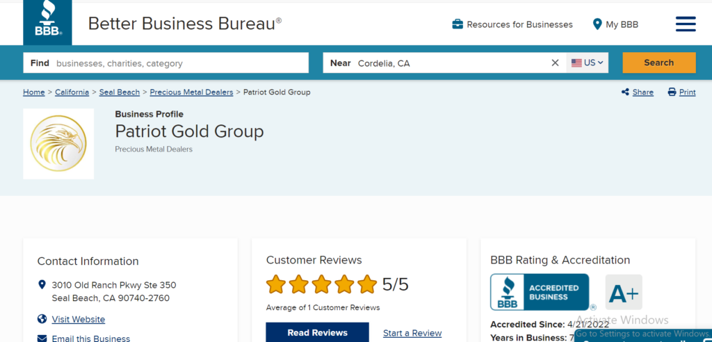Click the orange Search button
The image size is (712, 342).
coord(659,63)
